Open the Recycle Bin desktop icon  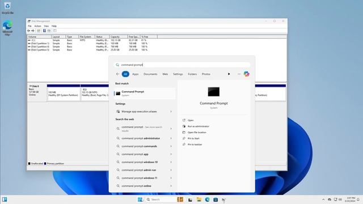(x=7, y=7)
